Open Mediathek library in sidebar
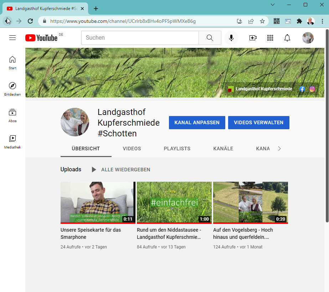Image resolution: width=329 pixels, height=292 pixels. tap(12, 142)
